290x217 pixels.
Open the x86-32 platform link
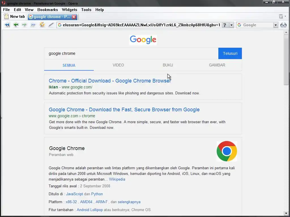click(71, 202)
